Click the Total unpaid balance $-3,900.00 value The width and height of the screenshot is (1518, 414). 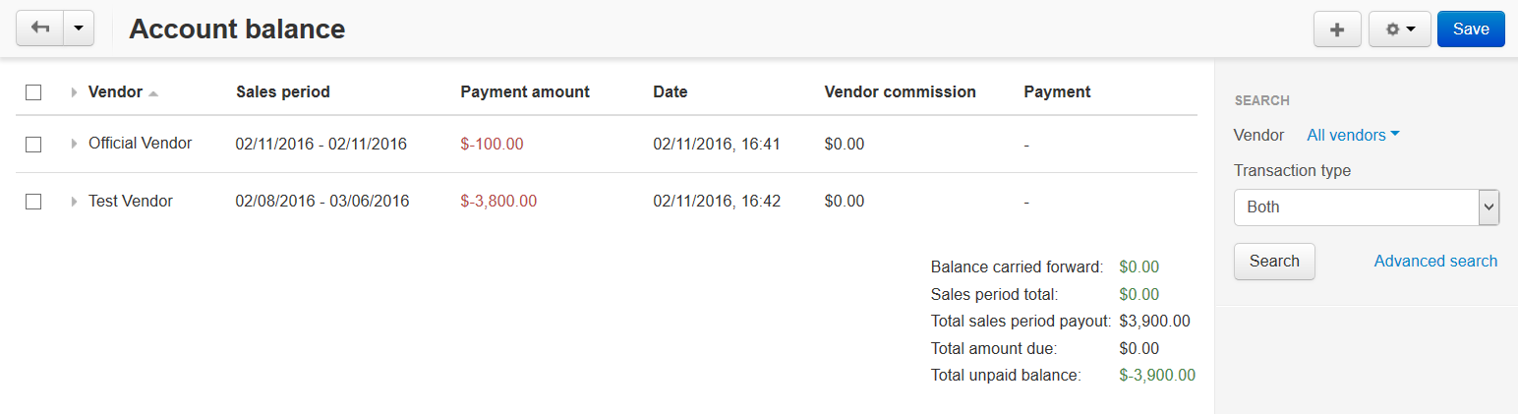pos(1157,375)
